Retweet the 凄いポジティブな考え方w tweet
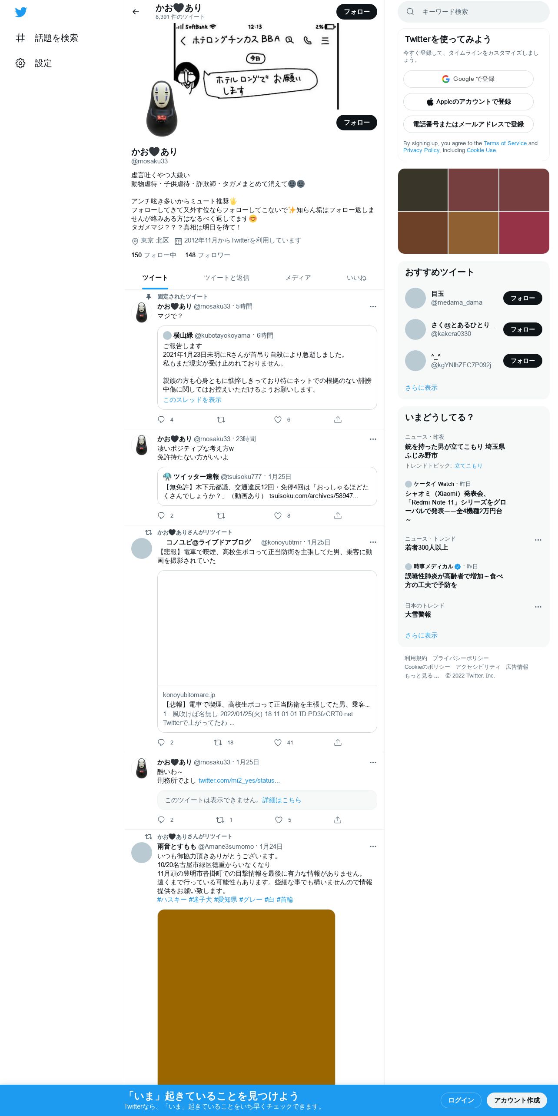Screen dimensions: 558x1116 (221, 515)
